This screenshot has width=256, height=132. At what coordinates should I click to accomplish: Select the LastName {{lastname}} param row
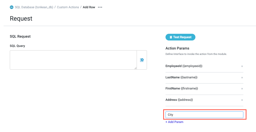pyautogui.click(x=204, y=77)
